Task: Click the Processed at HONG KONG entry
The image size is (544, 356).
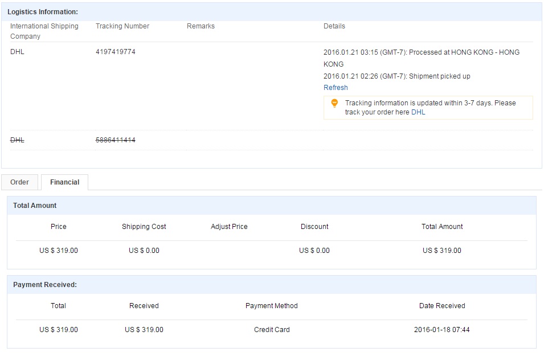Action: click(x=421, y=52)
